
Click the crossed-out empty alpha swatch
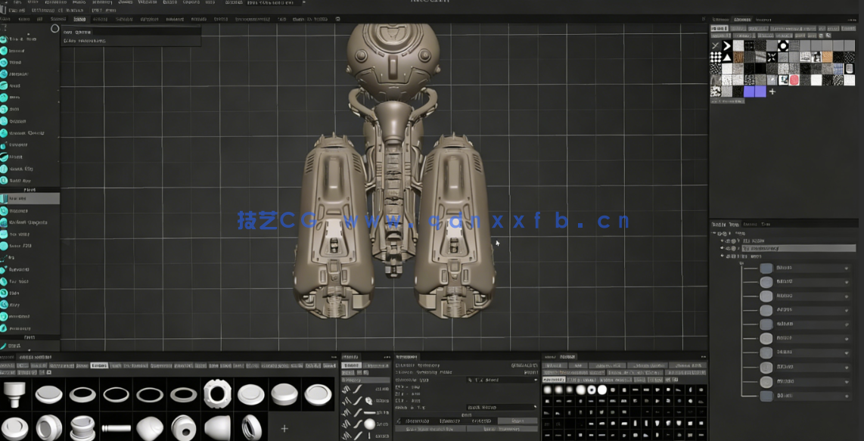[x=716, y=46]
